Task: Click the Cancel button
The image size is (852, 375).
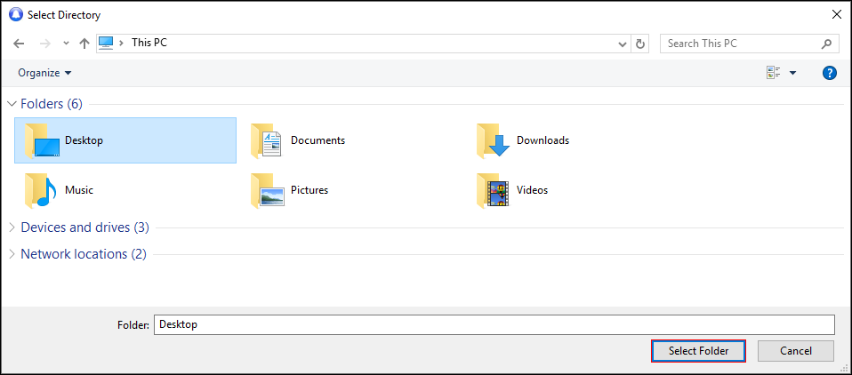Action: 795,351
